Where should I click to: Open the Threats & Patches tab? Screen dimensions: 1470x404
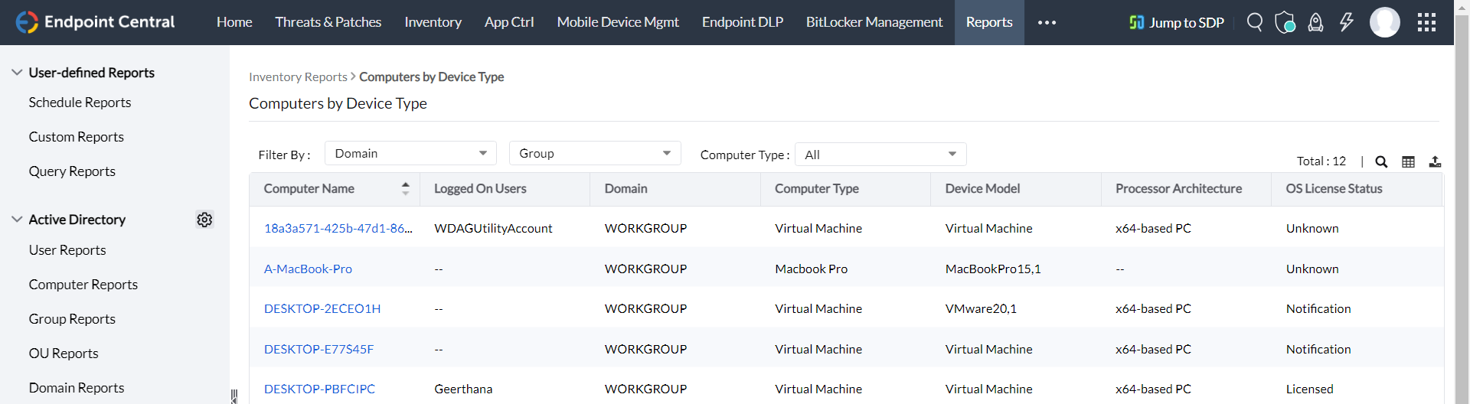(x=328, y=22)
